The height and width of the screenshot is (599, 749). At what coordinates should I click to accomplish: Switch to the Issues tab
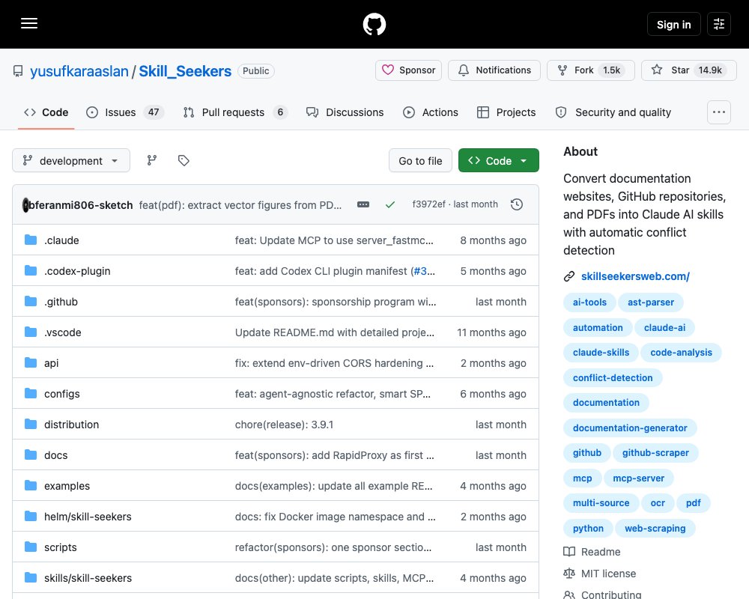point(125,112)
